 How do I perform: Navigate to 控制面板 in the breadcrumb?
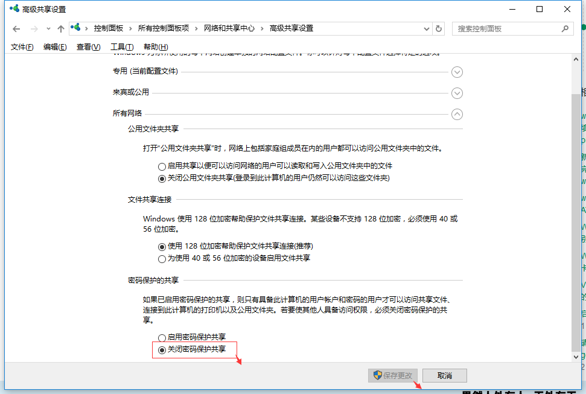click(x=109, y=28)
